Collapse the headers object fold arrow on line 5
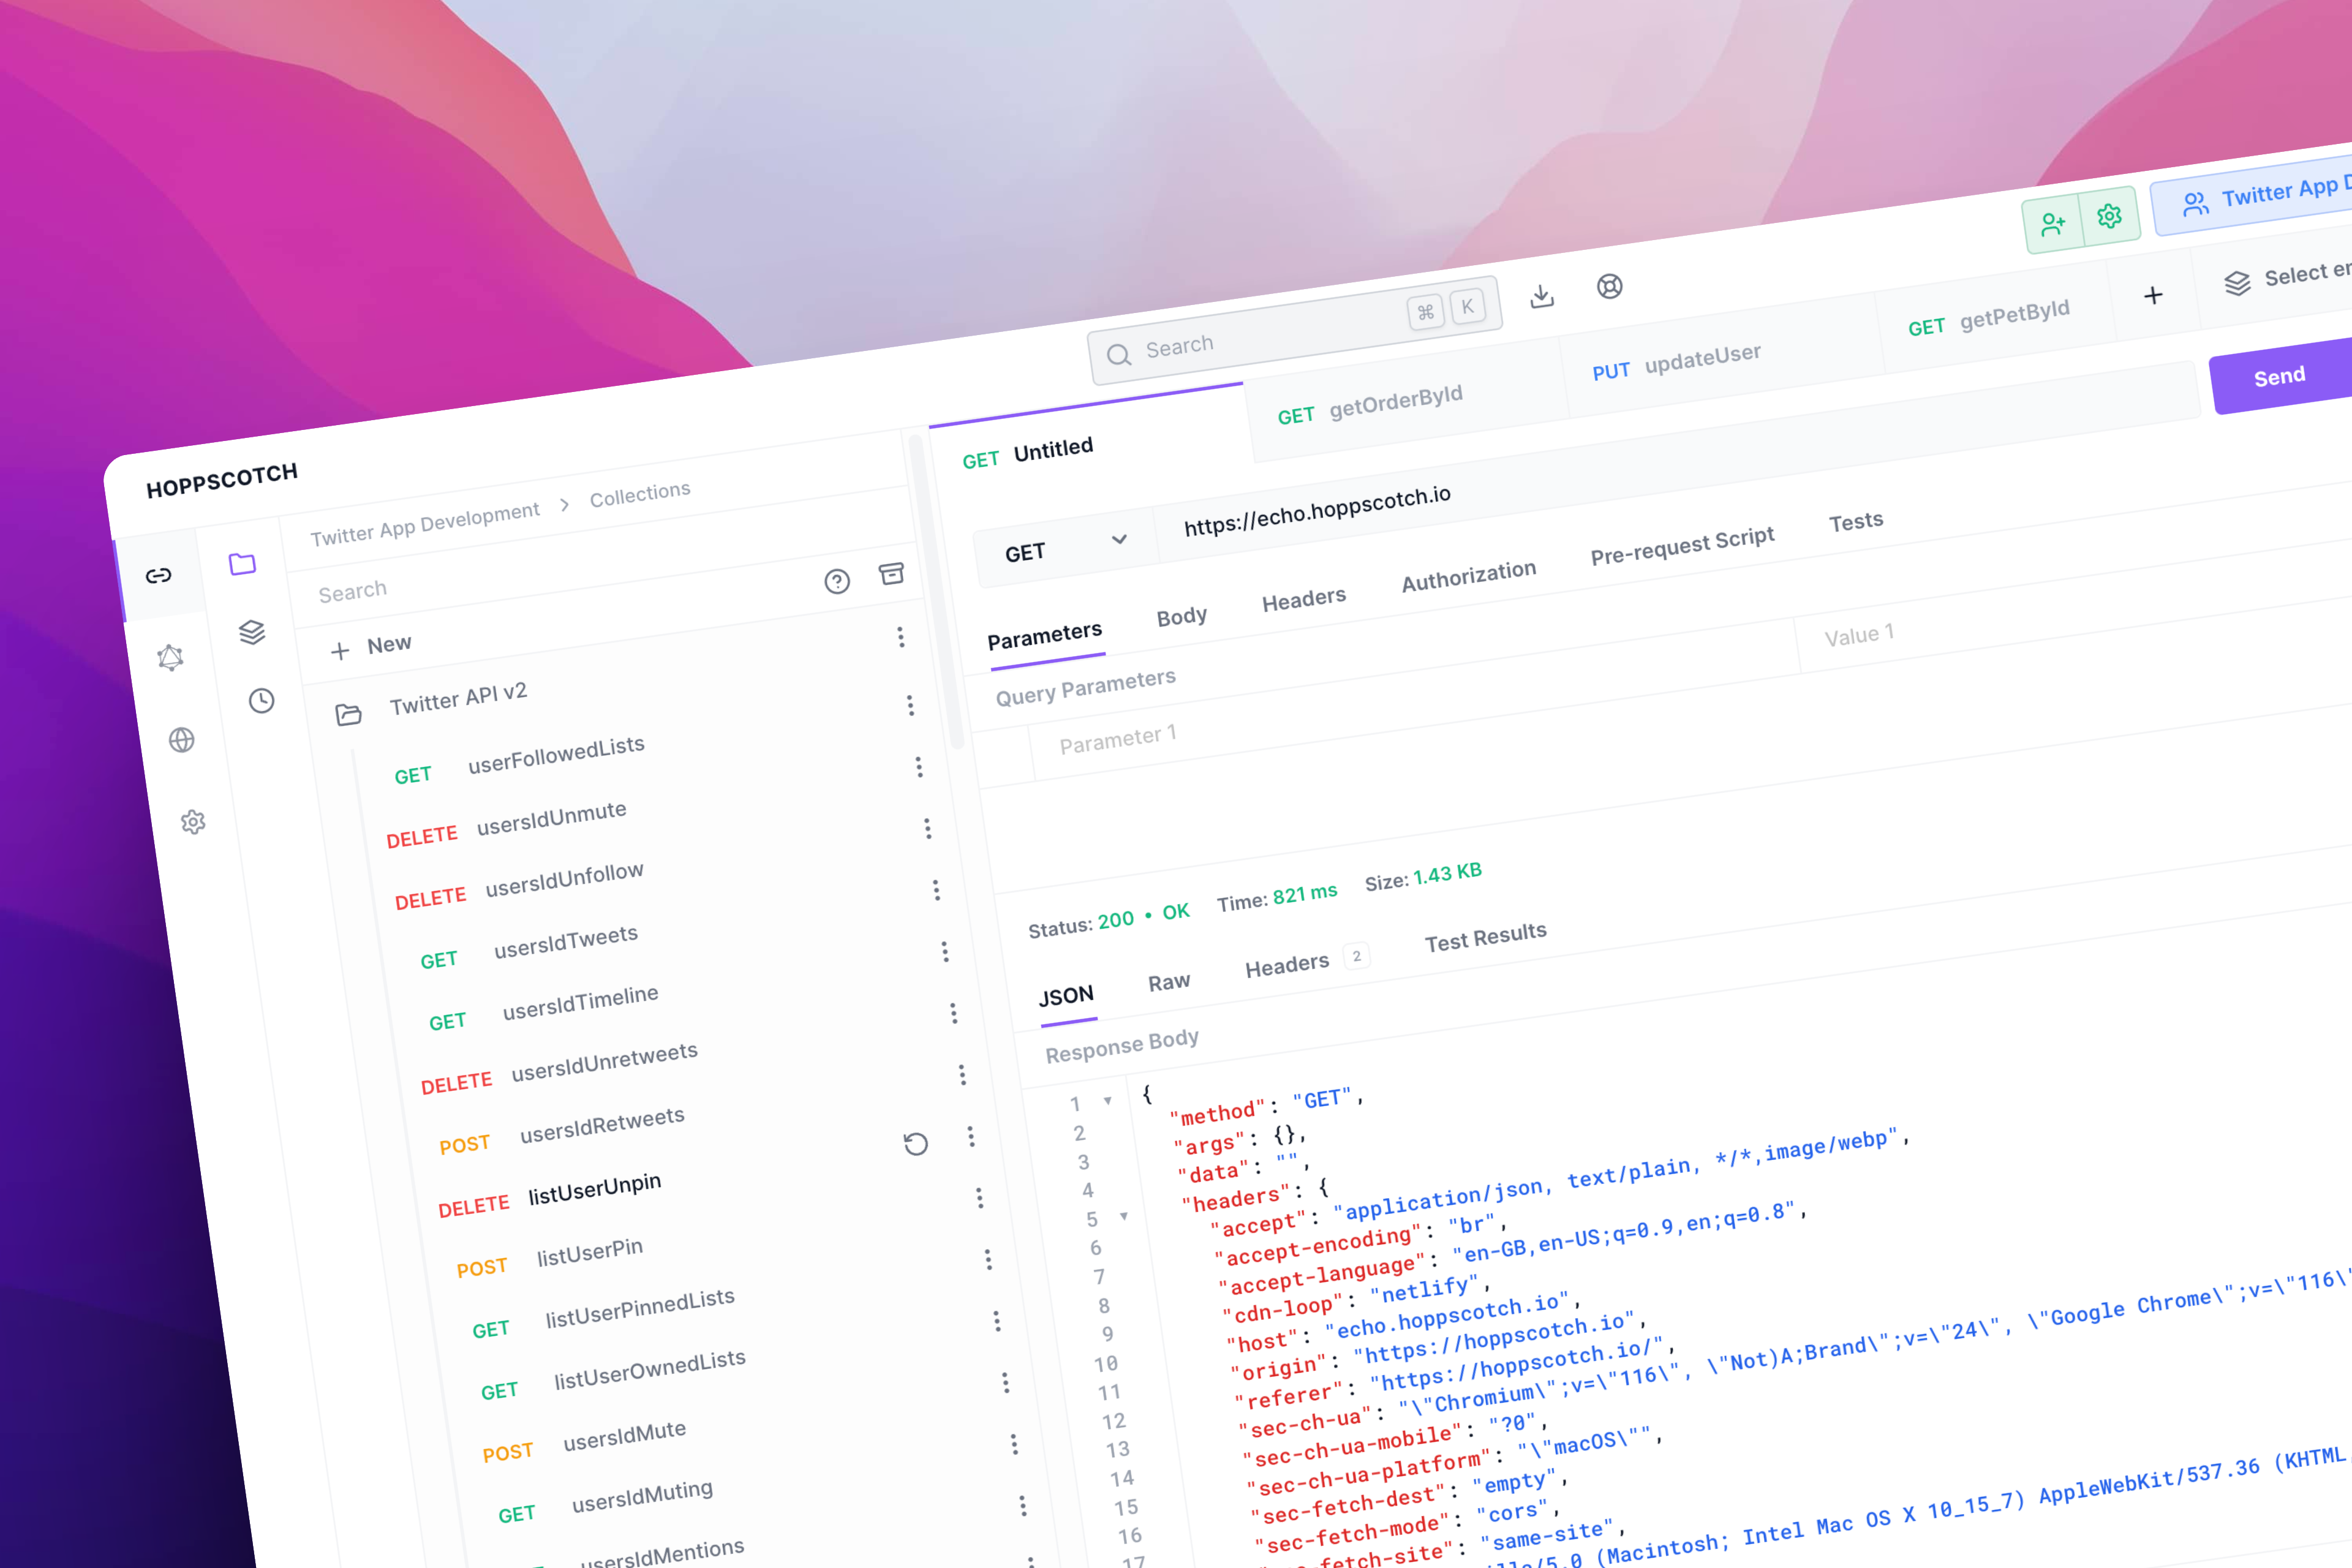2352x1568 pixels. (1124, 1216)
